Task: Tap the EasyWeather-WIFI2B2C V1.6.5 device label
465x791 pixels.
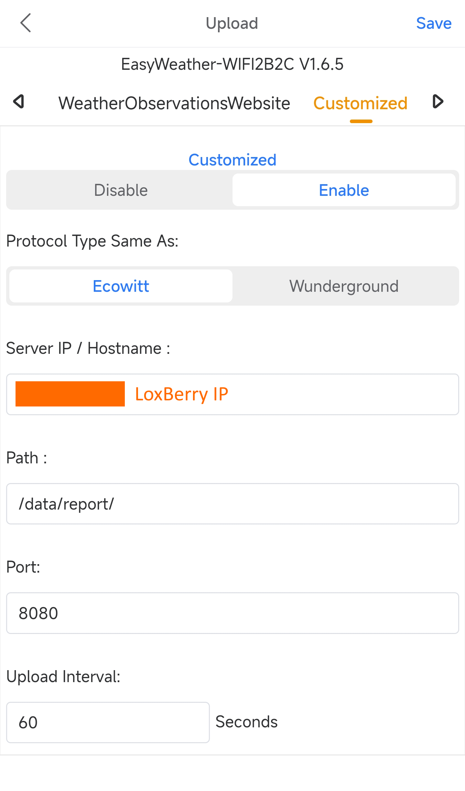Action: pyautogui.click(x=232, y=64)
